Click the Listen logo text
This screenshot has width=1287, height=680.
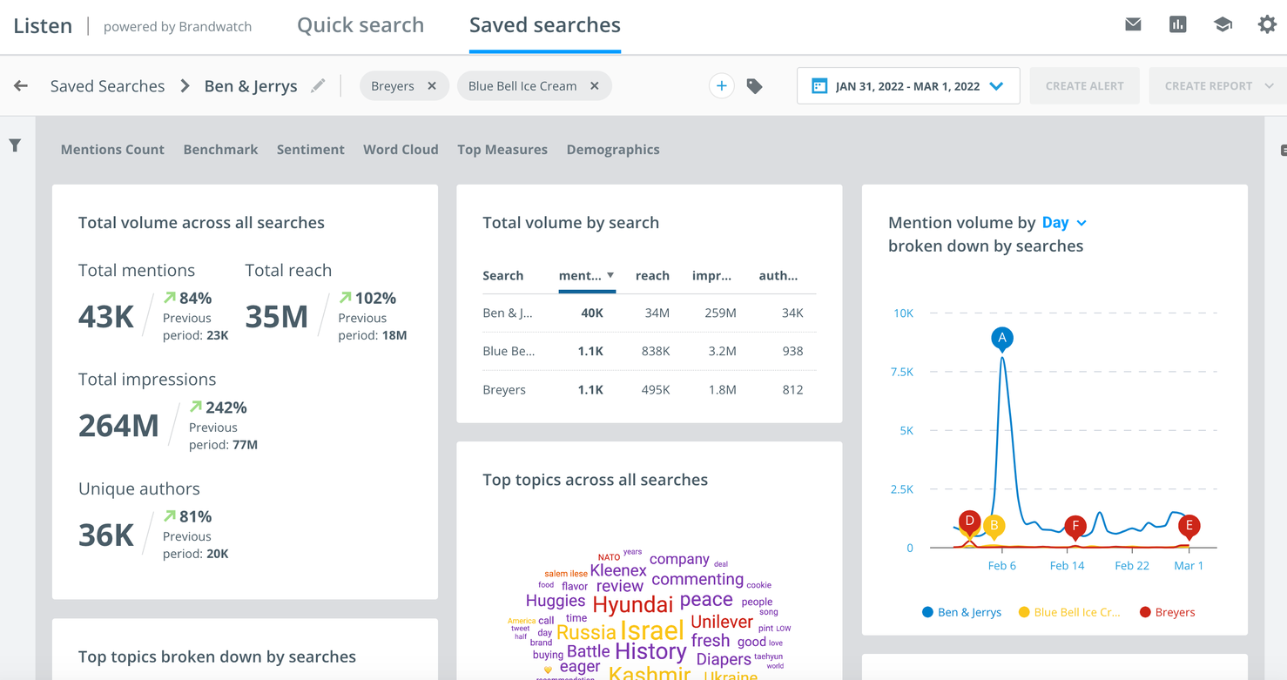click(43, 25)
